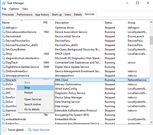Click the gear icon beside EFS
Image resolution: width=153 pixels, height=135 pixels.
(3, 115)
